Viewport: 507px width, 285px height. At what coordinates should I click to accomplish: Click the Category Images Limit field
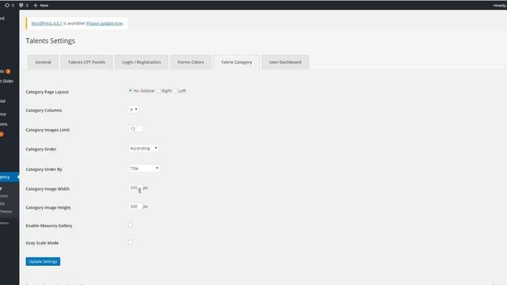click(x=135, y=129)
